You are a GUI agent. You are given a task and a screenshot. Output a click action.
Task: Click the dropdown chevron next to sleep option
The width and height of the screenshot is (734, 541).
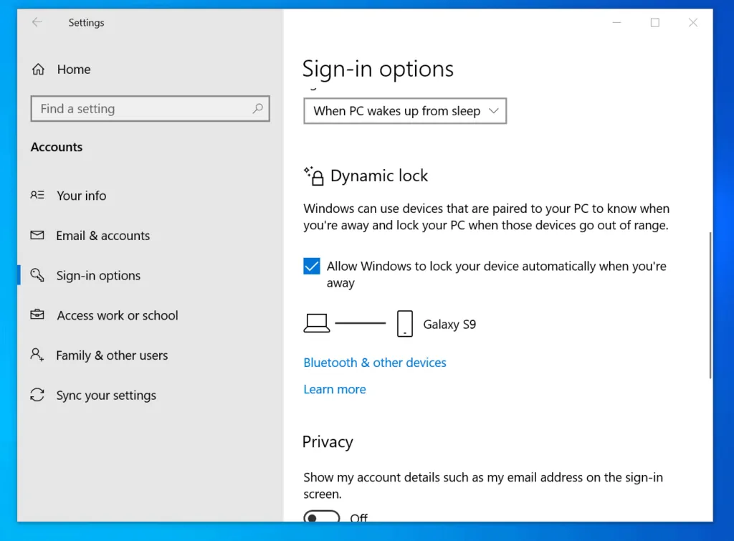pyautogui.click(x=494, y=110)
